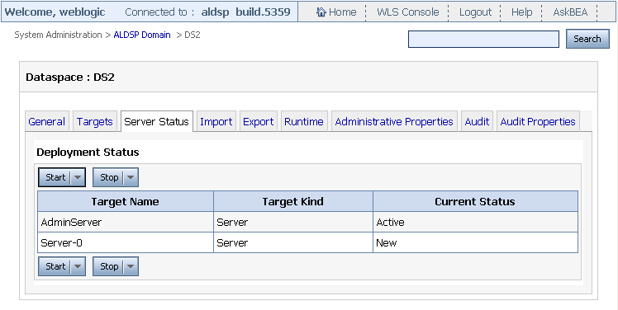Open the Audit tab

(477, 121)
